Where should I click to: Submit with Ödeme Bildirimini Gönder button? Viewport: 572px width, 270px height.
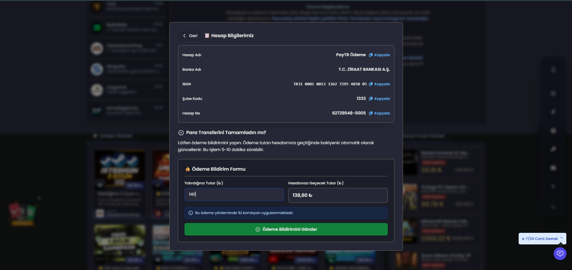click(x=286, y=229)
